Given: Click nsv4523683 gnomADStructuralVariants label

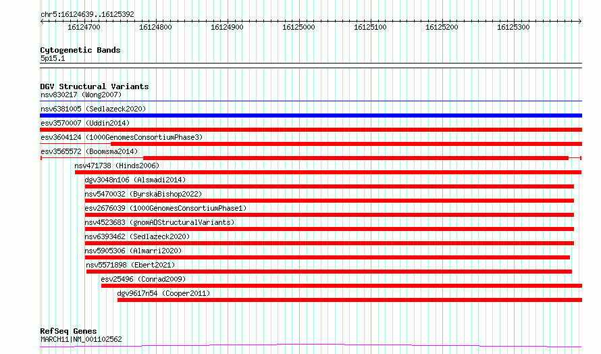Looking at the screenshot, I should coord(159,222).
